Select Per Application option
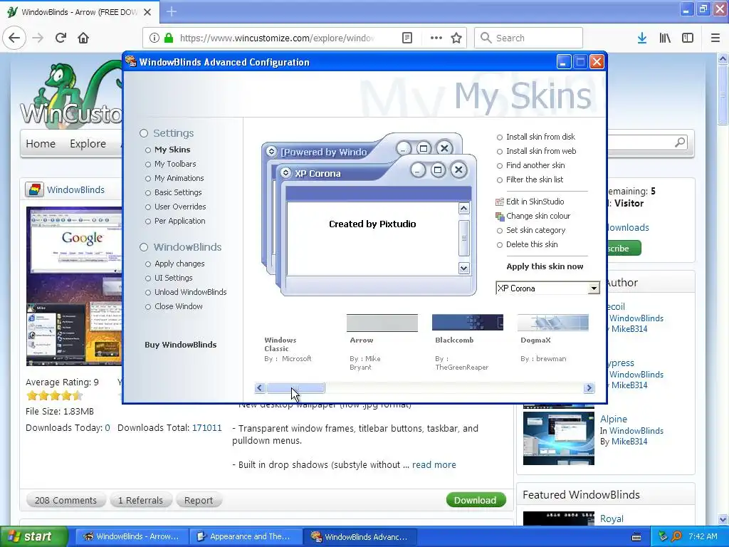This screenshot has width=729, height=547. pos(180,221)
